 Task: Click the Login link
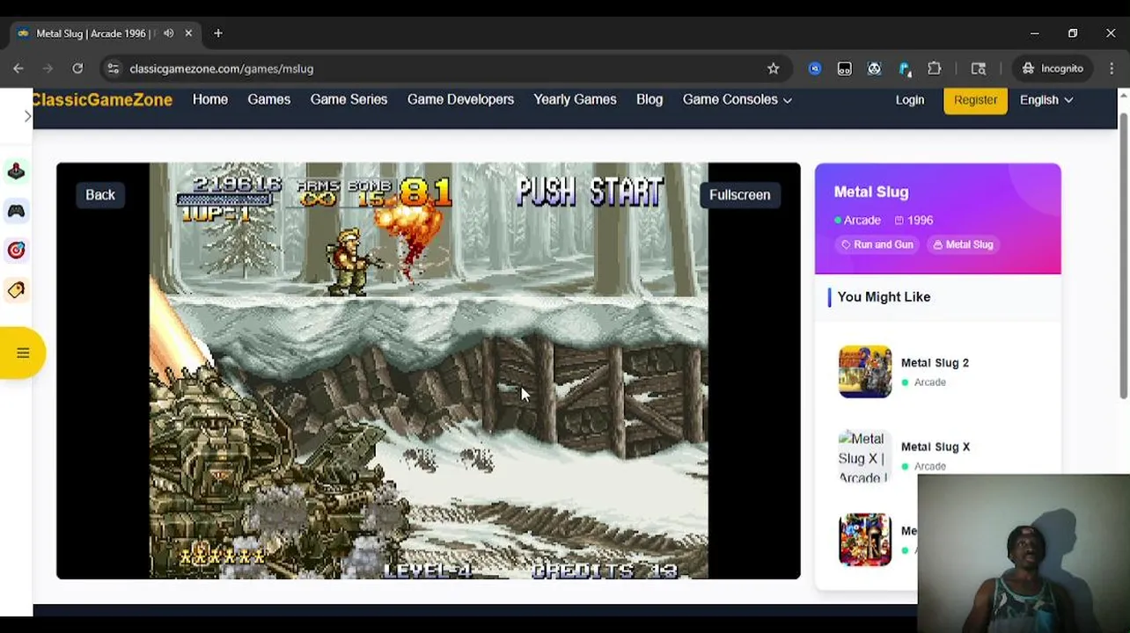[x=910, y=99]
